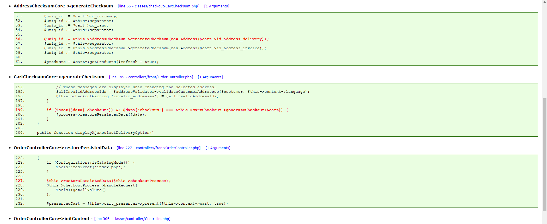Screen dimensions: 547x224
Task: Click OrderControllerCore->initContent heading
Action: [52, 219]
